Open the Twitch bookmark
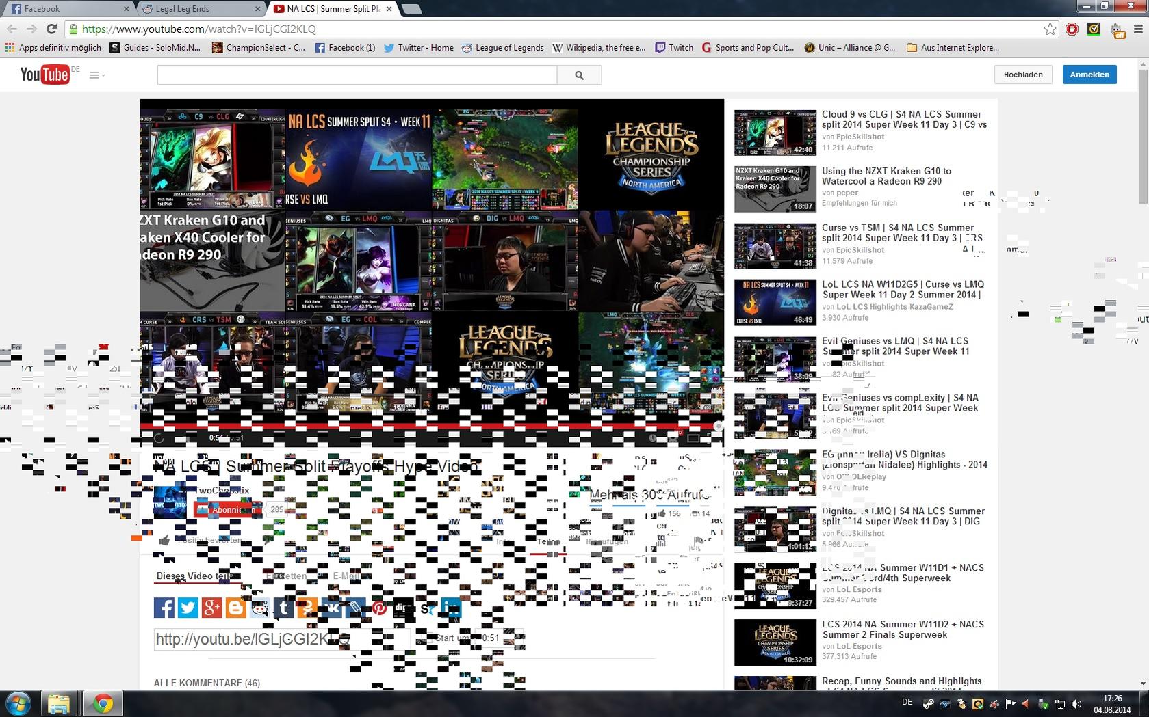 point(674,47)
